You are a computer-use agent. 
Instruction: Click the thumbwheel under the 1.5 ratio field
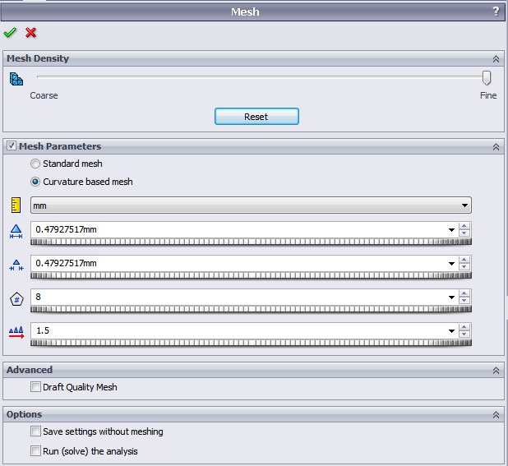tap(251, 343)
